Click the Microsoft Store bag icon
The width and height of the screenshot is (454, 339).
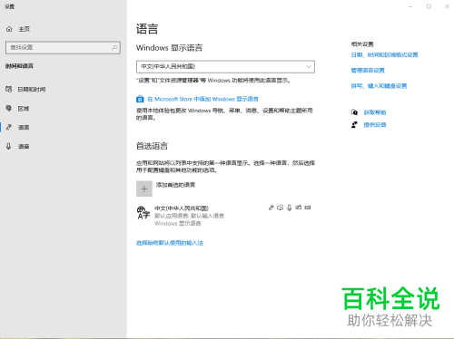(140, 99)
